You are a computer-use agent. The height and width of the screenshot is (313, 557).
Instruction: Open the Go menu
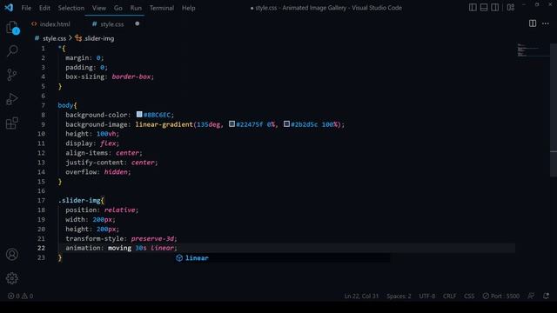tap(118, 8)
